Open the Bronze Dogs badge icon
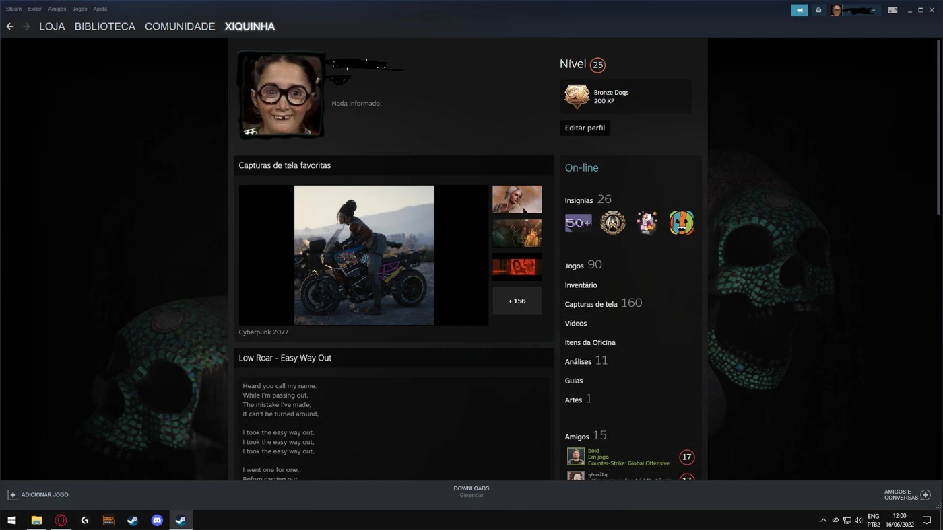Viewport: 943px width, 530px height. (577, 96)
